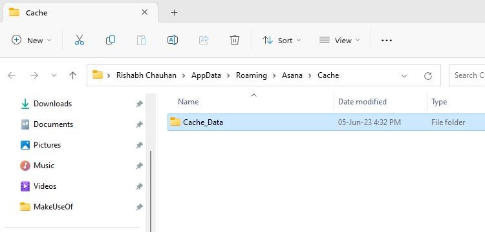The width and height of the screenshot is (485, 232).
Task: Go up one folder with up arrow
Action: tap(72, 75)
